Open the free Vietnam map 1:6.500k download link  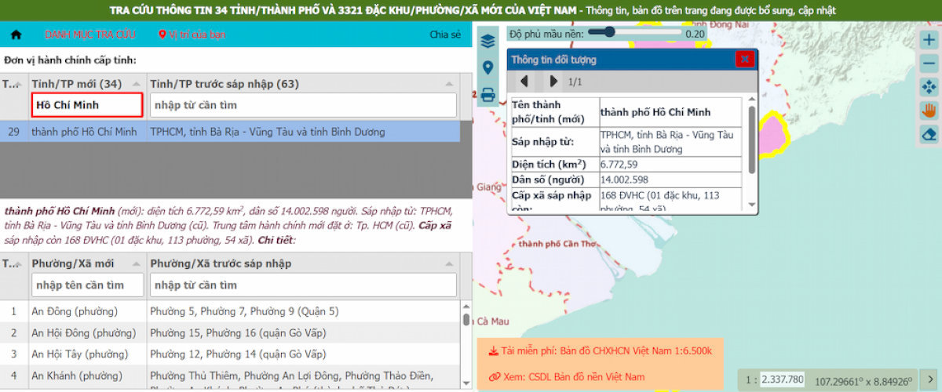(600, 350)
